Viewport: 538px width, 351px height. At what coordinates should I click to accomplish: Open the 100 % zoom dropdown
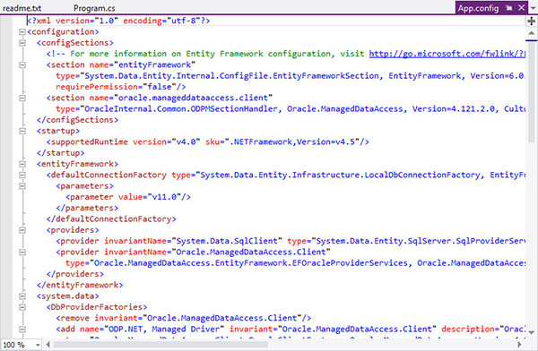coord(38,345)
